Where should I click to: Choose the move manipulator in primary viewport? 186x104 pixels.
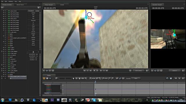click(x=47, y=70)
